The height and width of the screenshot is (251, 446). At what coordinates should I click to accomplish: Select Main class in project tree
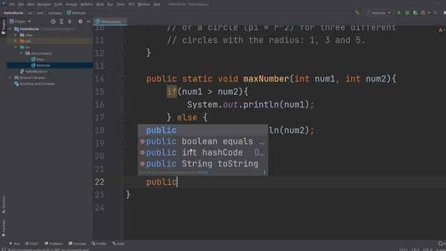coord(38,59)
